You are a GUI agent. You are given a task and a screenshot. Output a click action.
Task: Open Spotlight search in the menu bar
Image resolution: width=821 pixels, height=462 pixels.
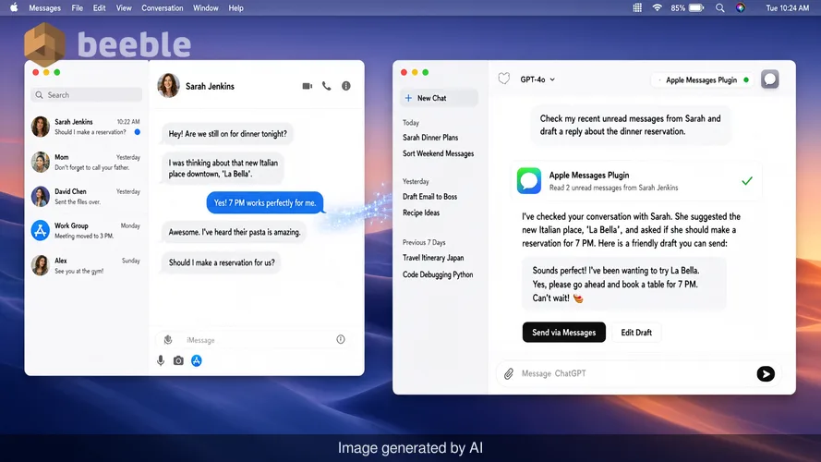coord(720,8)
